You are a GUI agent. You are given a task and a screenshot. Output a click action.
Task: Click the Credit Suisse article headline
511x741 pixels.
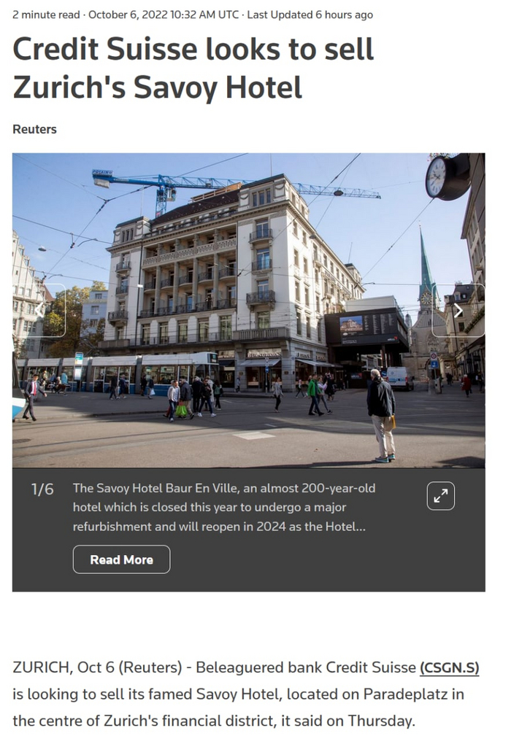tap(193, 68)
